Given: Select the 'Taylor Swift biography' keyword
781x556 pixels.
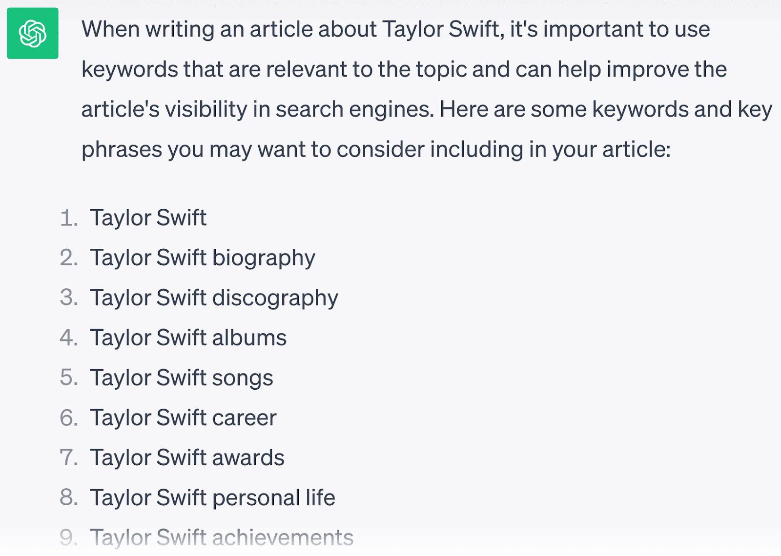Looking at the screenshot, I should (x=202, y=258).
